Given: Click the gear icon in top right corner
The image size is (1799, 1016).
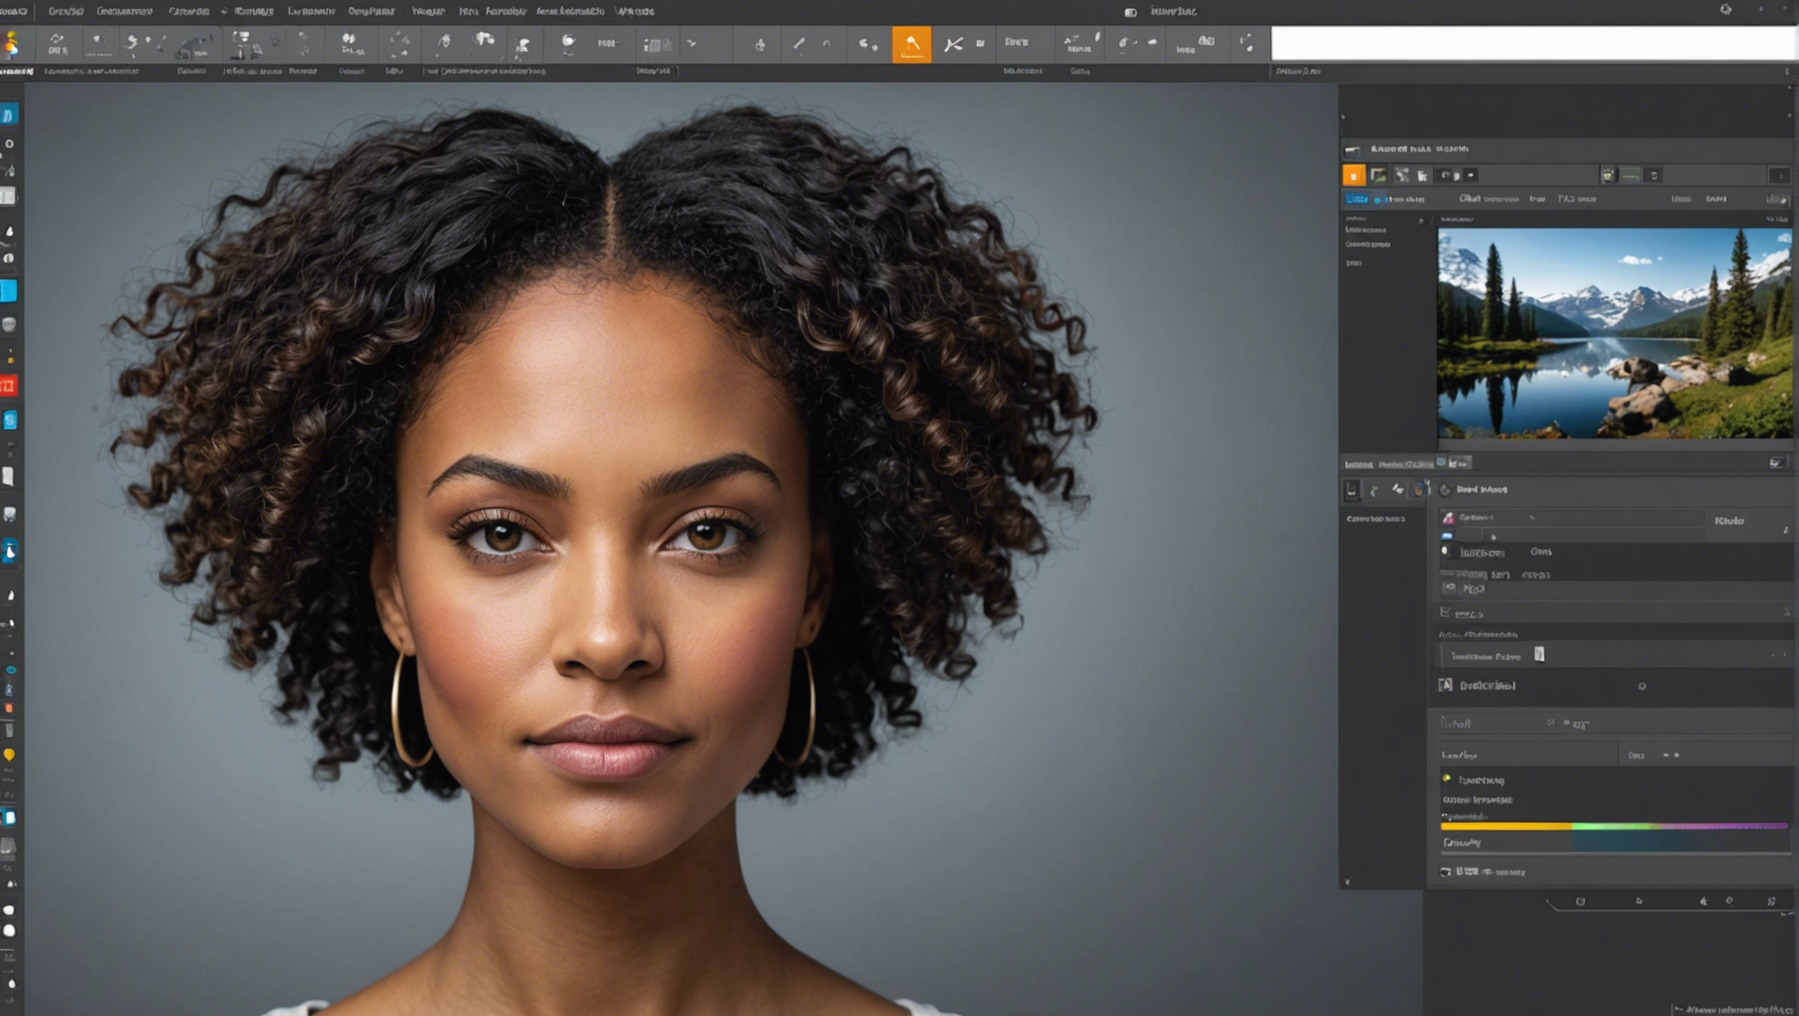Looking at the screenshot, I should click(x=1726, y=10).
